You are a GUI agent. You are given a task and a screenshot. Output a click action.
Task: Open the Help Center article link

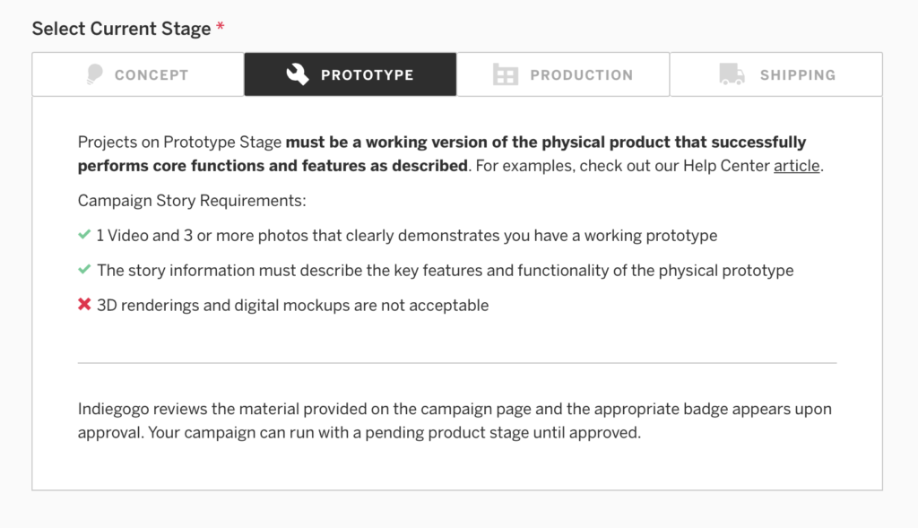coord(796,166)
